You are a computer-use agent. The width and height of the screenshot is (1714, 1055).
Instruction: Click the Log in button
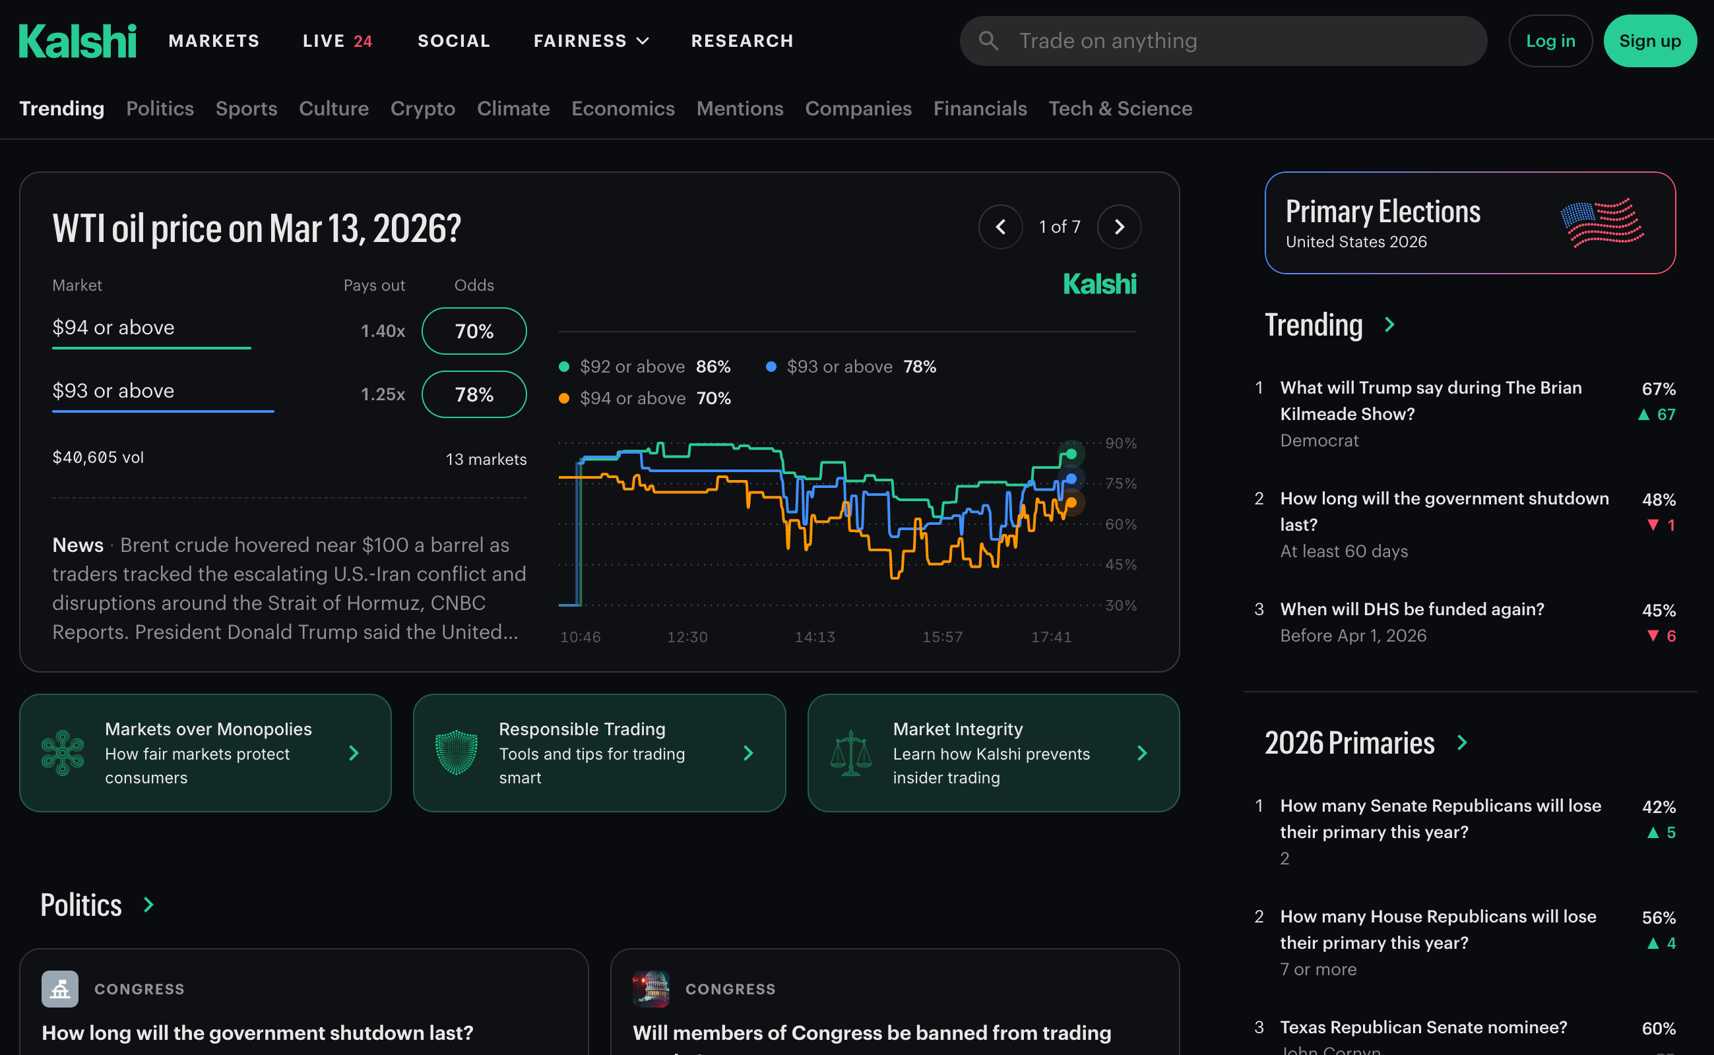pyautogui.click(x=1550, y=41)
